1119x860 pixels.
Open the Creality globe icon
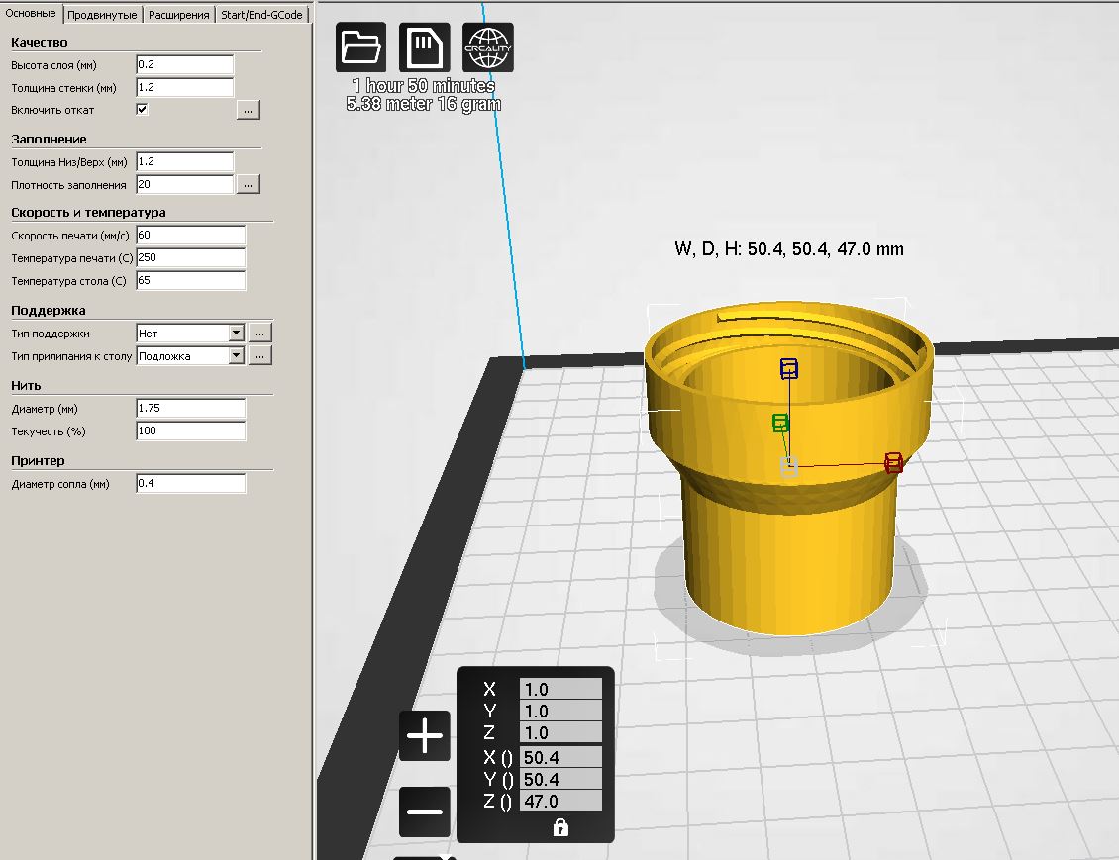point(487,48)
